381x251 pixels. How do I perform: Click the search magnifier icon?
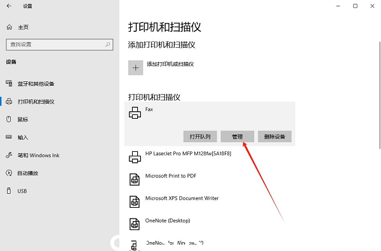pos(108,44)
